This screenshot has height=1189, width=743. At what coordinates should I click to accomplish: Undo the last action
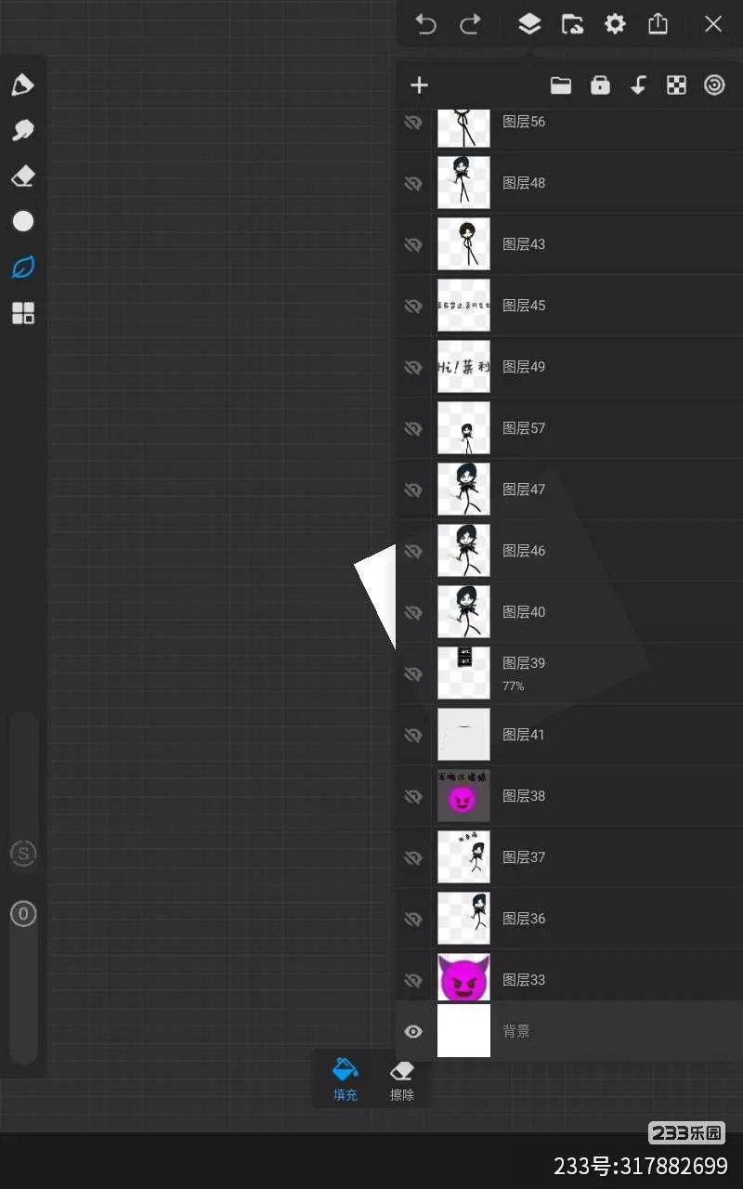pyautogui.click(x=426, y=24)
